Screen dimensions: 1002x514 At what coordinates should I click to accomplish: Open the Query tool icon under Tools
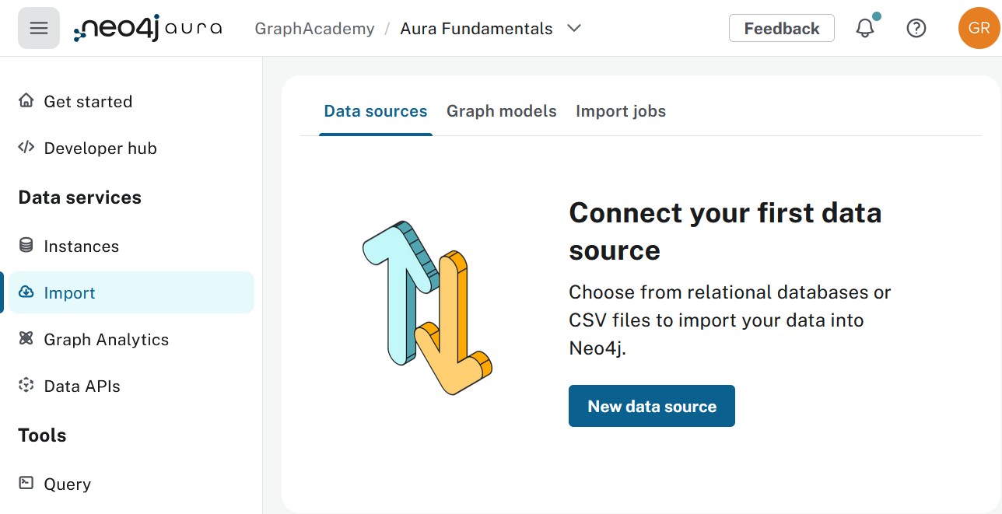tap(26, 484)
